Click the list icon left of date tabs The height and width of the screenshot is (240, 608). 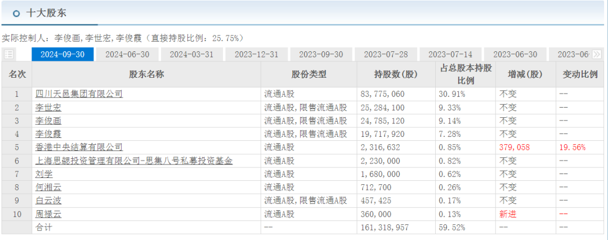point(9,55)
